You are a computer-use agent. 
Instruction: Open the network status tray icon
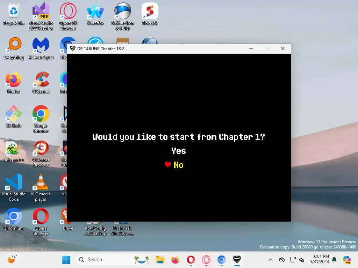293,260
